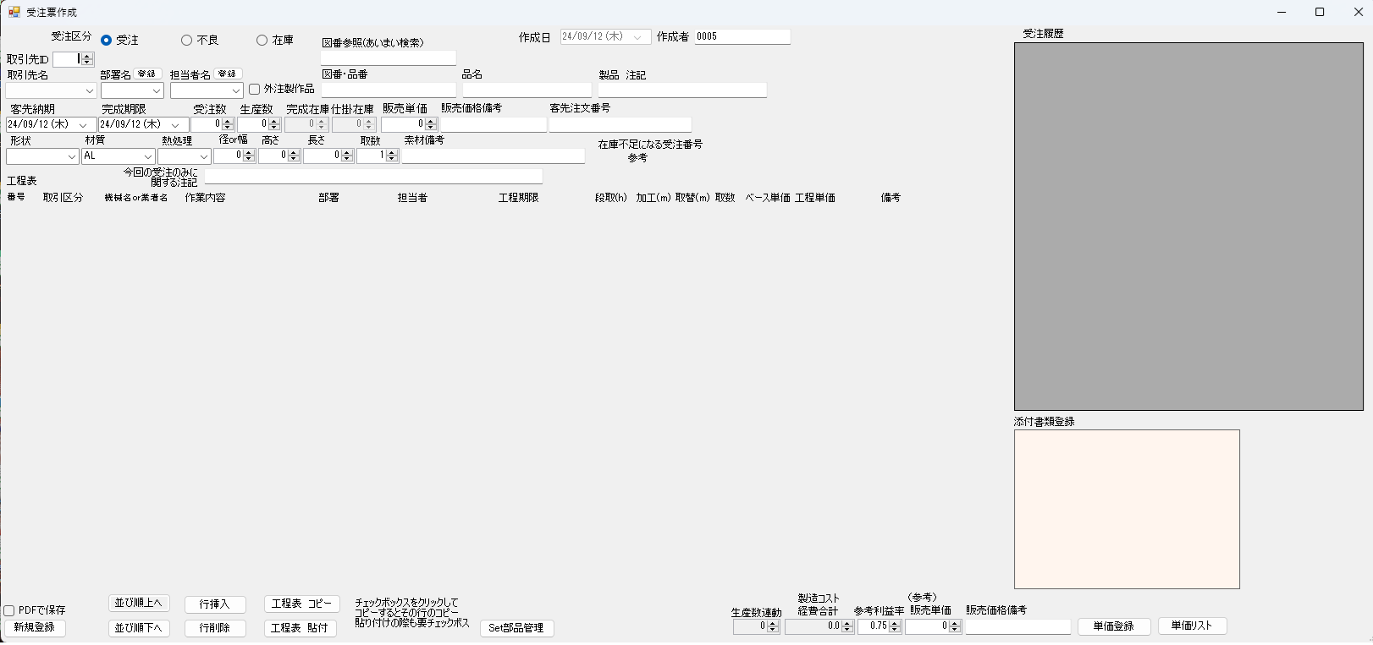
Task: Click the 登録 button beside 部署名
Action: 147,74
